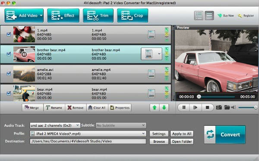Uncheck the amelie.avi checkbox
The image size is (259, 161).
coord(9,74)
